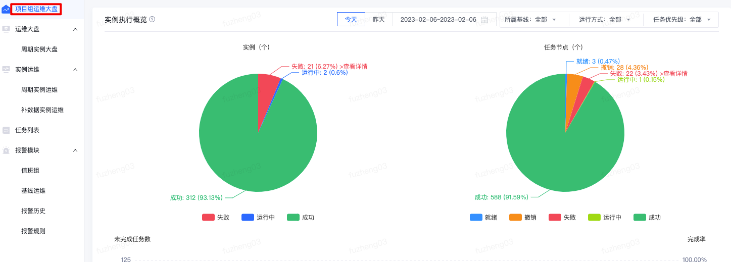Toggle 撤销 legend in 任务节点 chart

click(x=523, y=218)
